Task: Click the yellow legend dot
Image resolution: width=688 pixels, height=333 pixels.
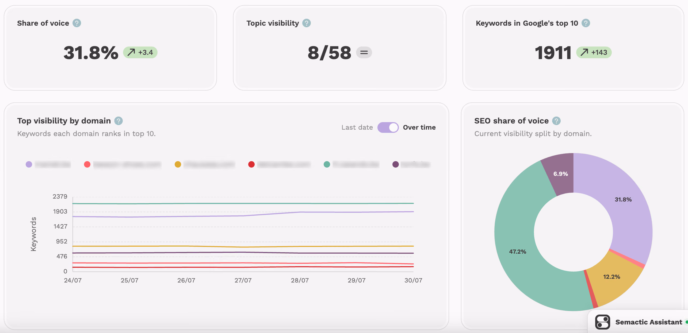Action: coord(178,164)
